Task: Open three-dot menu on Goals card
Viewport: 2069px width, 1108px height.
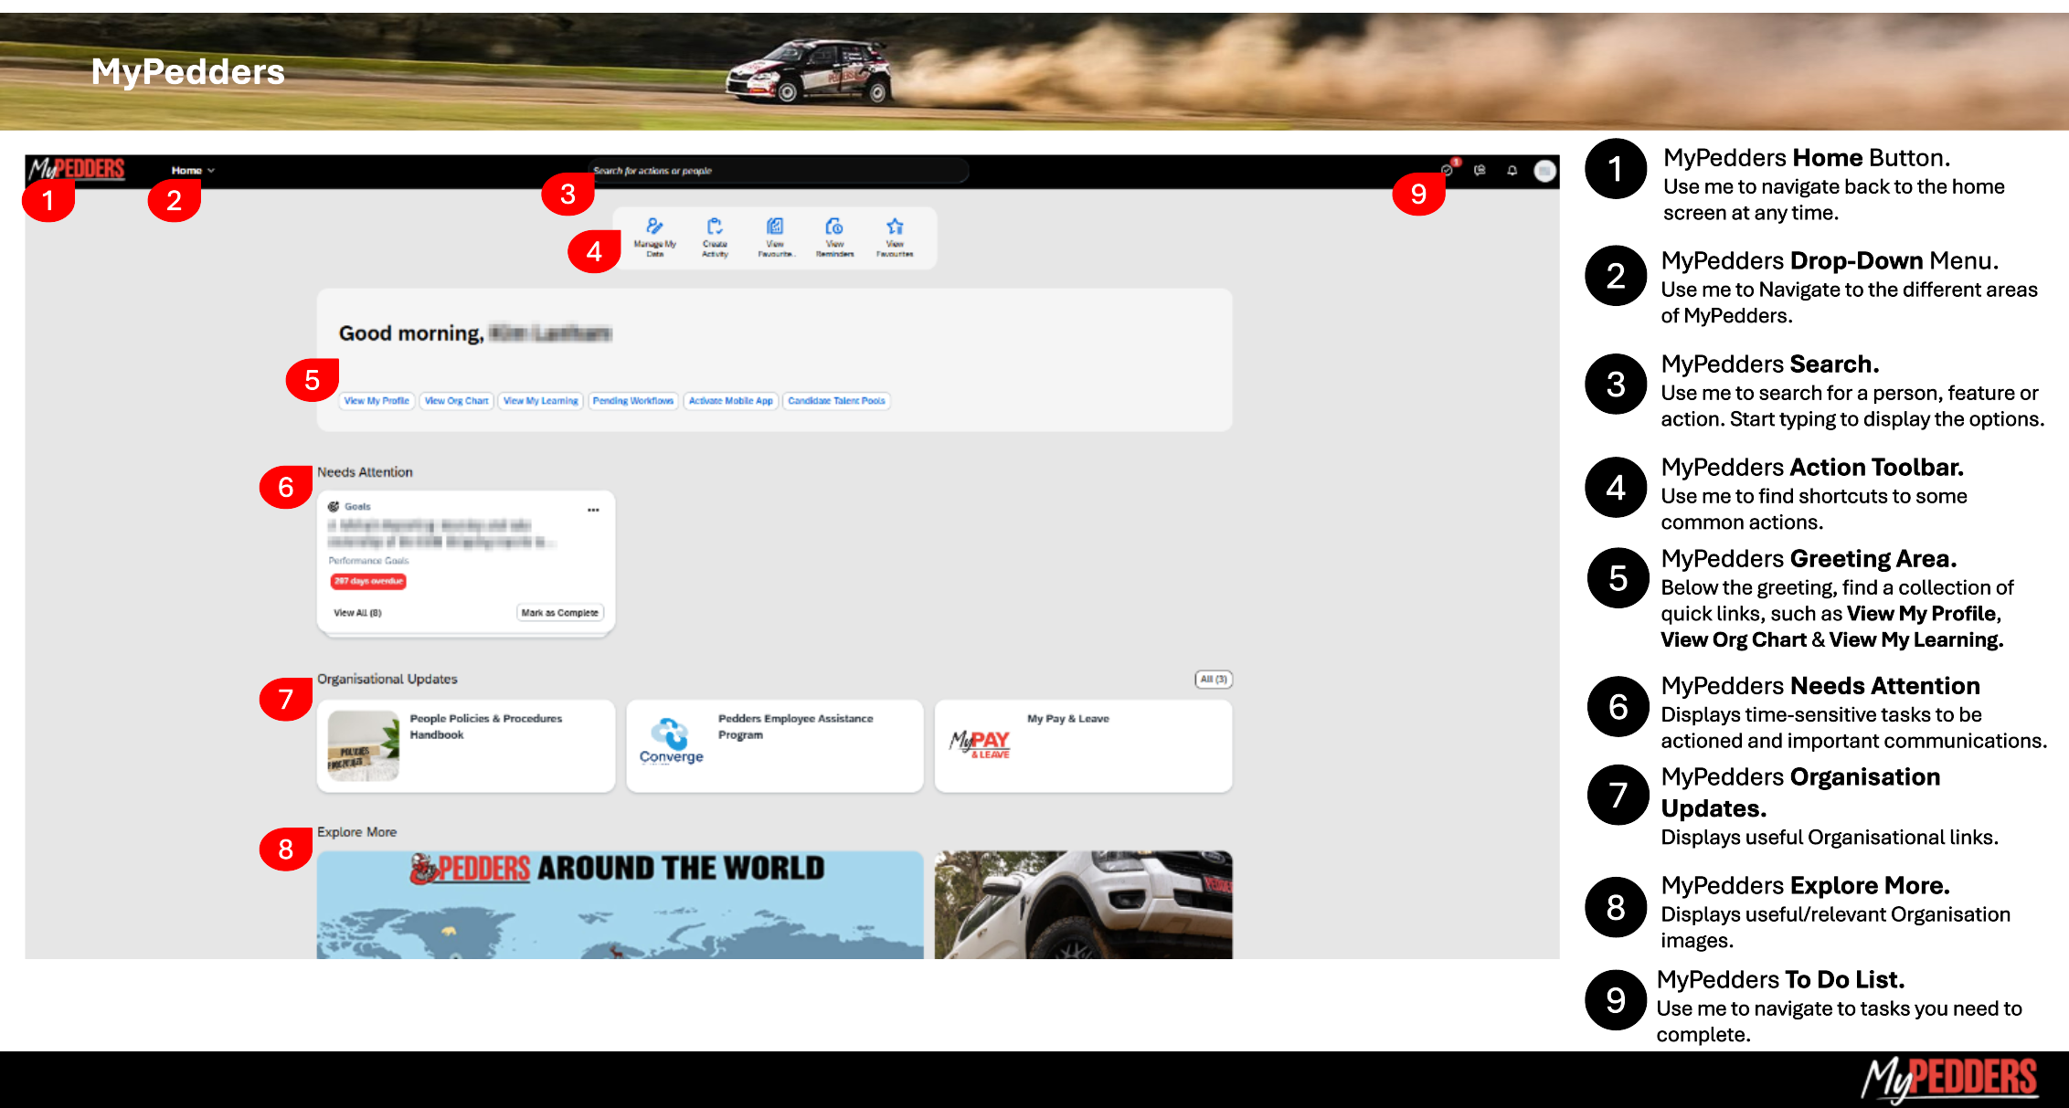Action: pos(593,510)
